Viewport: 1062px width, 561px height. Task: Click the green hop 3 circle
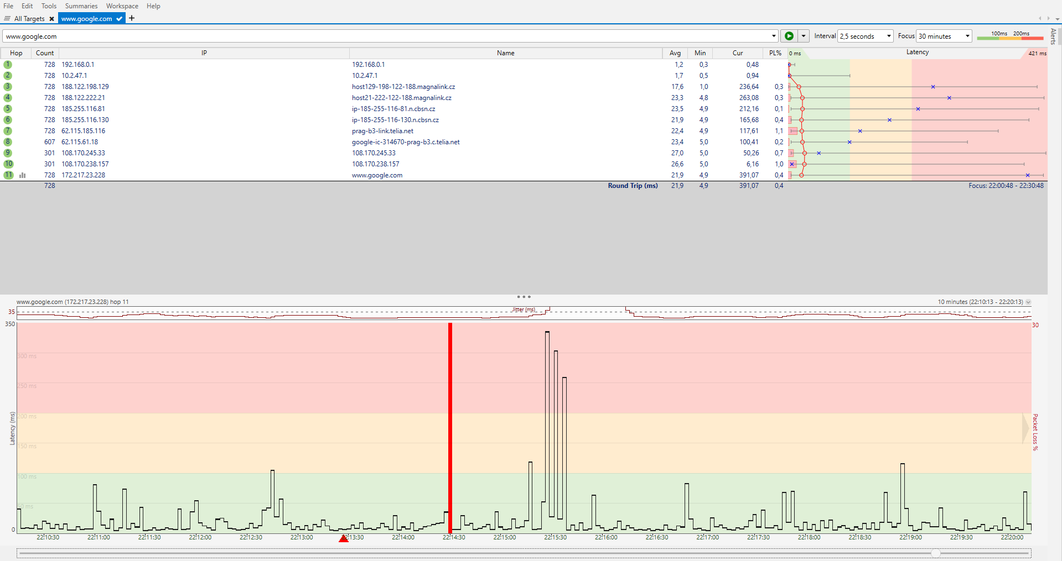(8, 87)
